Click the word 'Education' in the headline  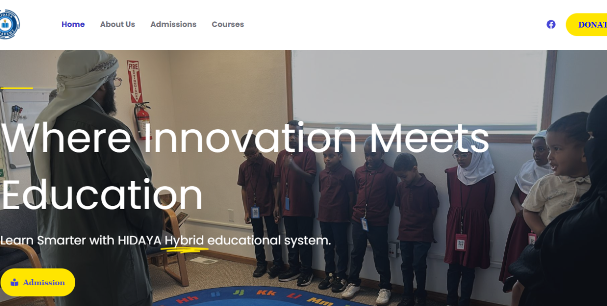click(102, 195)
